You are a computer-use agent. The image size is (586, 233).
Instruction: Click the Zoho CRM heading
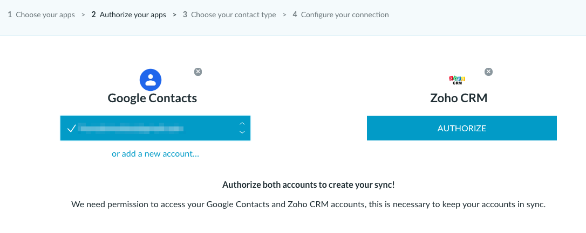[x=459, y=98]
